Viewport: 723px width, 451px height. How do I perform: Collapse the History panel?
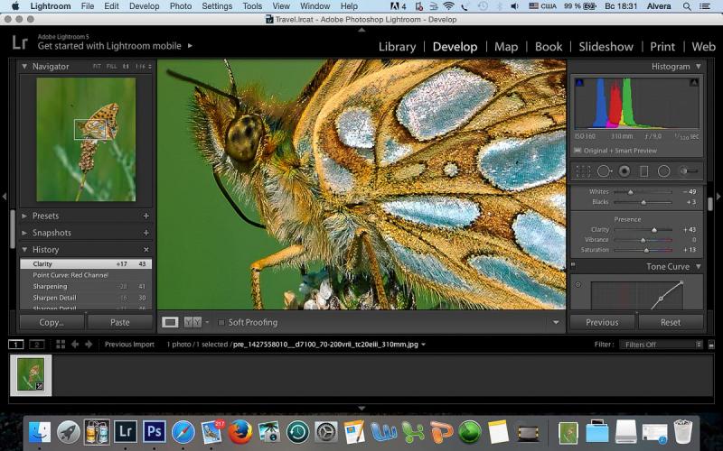click(24, 250)
